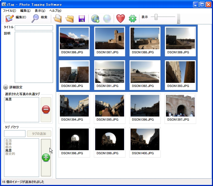Select thumbnail DSCN1391.JPG

[x=109, y=75]
